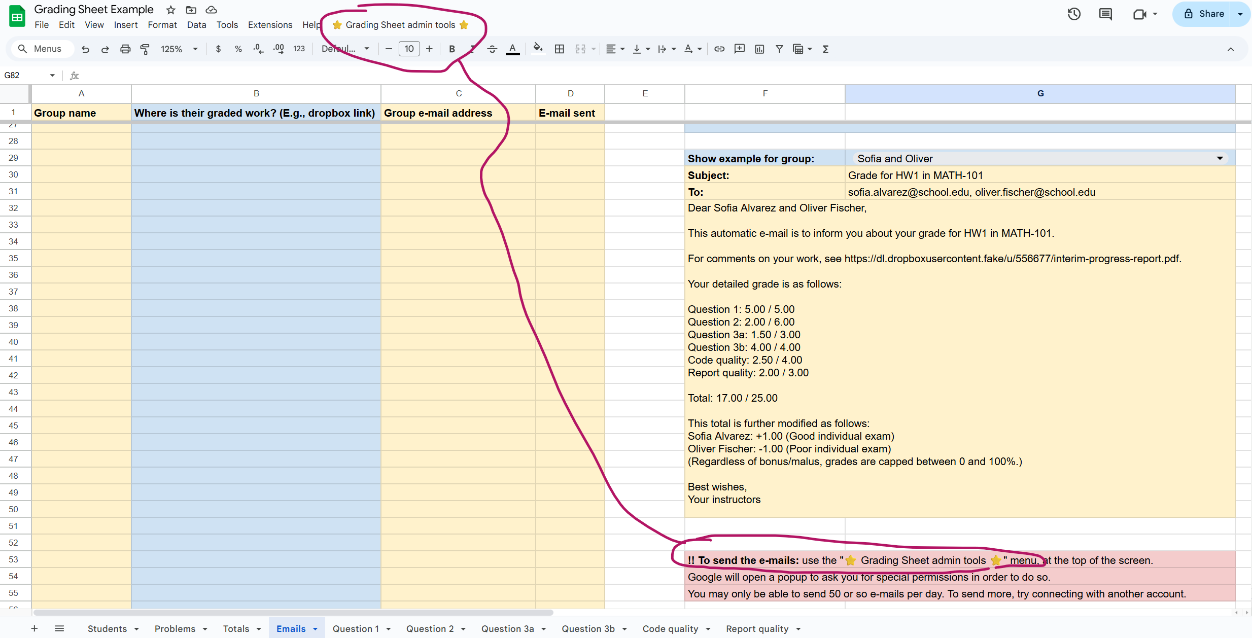Switch to the Students sheet tab
Viewport: 1252px width, 638px height.
click(107, 629)
